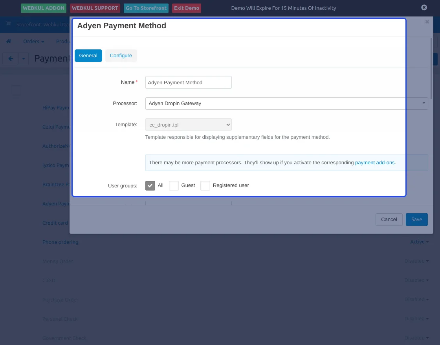
Task: Open the Processor dropdown
Action: (x=286, y=103)
